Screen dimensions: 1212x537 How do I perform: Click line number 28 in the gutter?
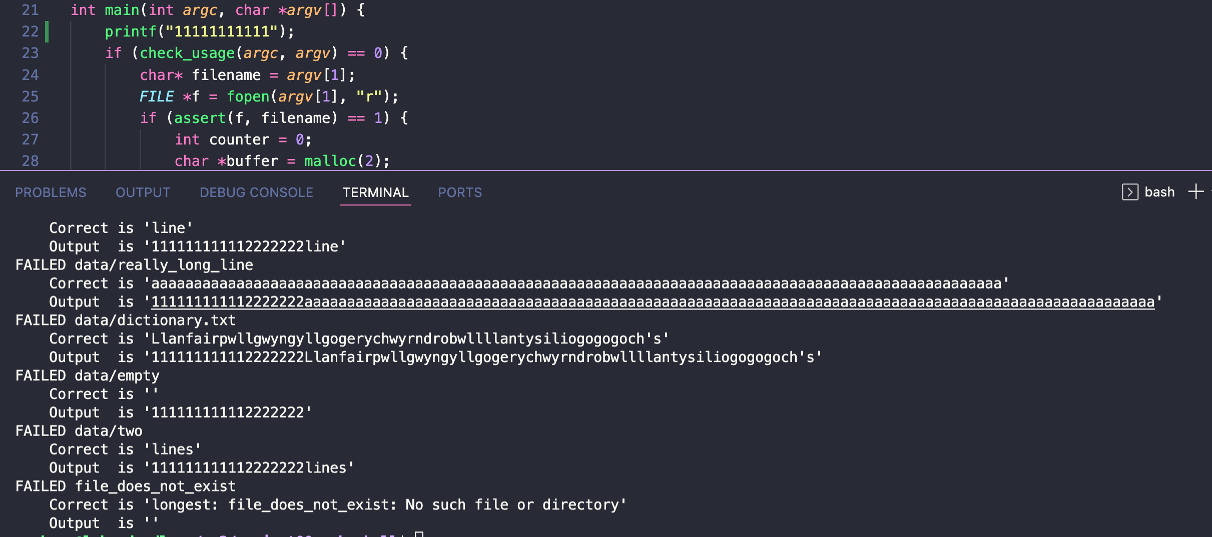[x=30, y=161]
